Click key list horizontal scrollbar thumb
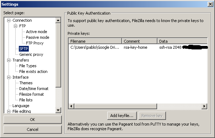This screenshot has width=215, height=138. point(115,106)
